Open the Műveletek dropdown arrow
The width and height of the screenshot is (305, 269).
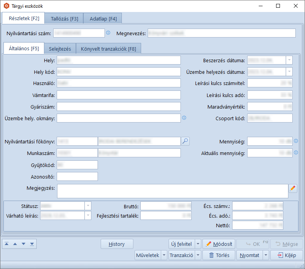coord(164,255)
